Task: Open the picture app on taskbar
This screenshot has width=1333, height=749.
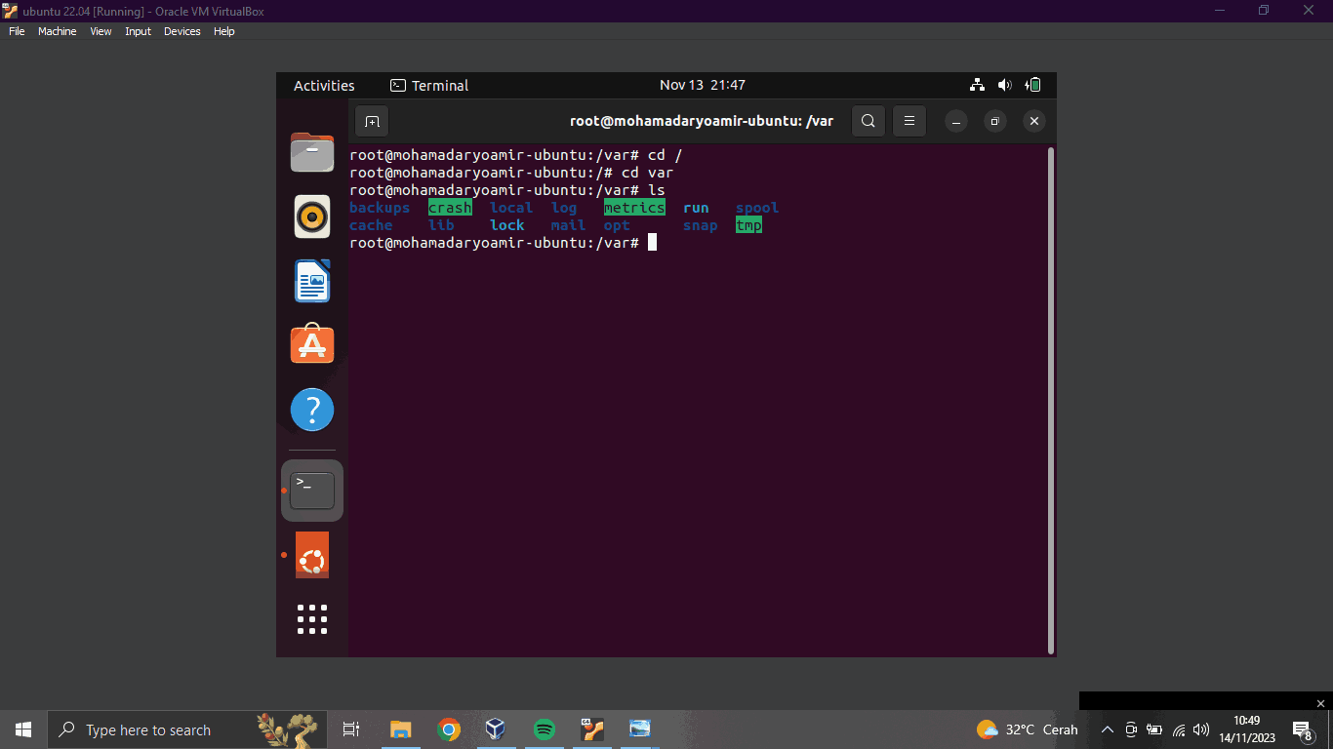Action: coord(640,729)
